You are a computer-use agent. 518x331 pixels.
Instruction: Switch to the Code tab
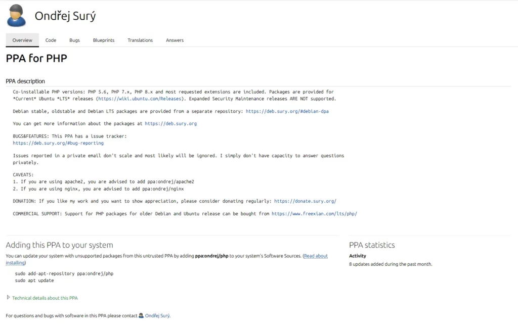point(51,40)
